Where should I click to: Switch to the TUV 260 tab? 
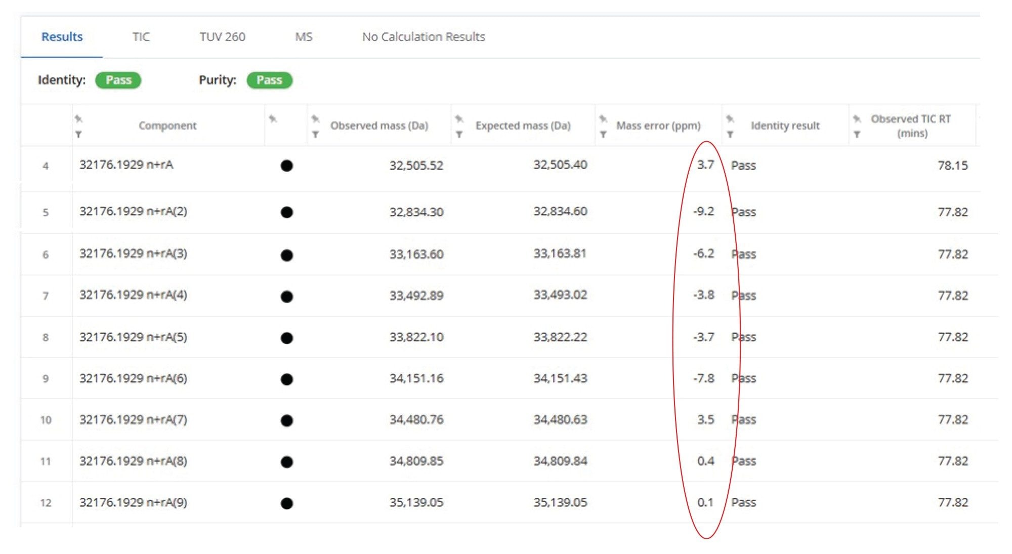[222, 37]
